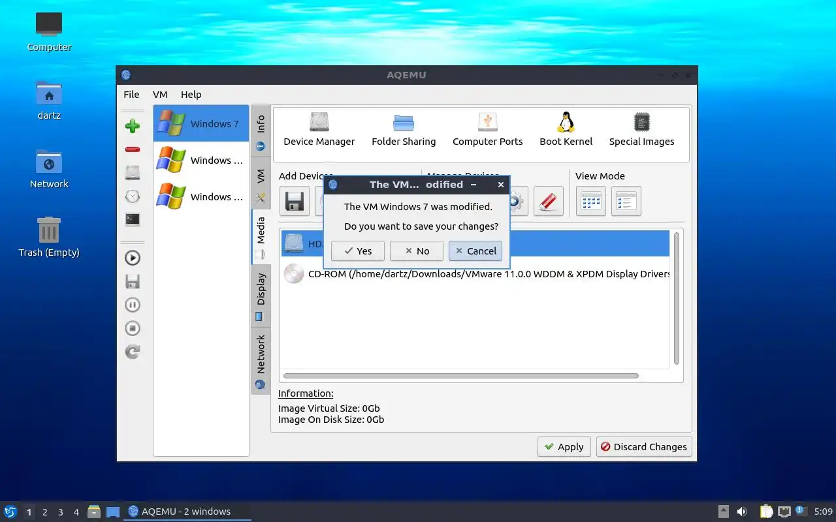Stop the VM with the stop icon
This screenshot has width=836, height=522.
[x=133, y=328]
